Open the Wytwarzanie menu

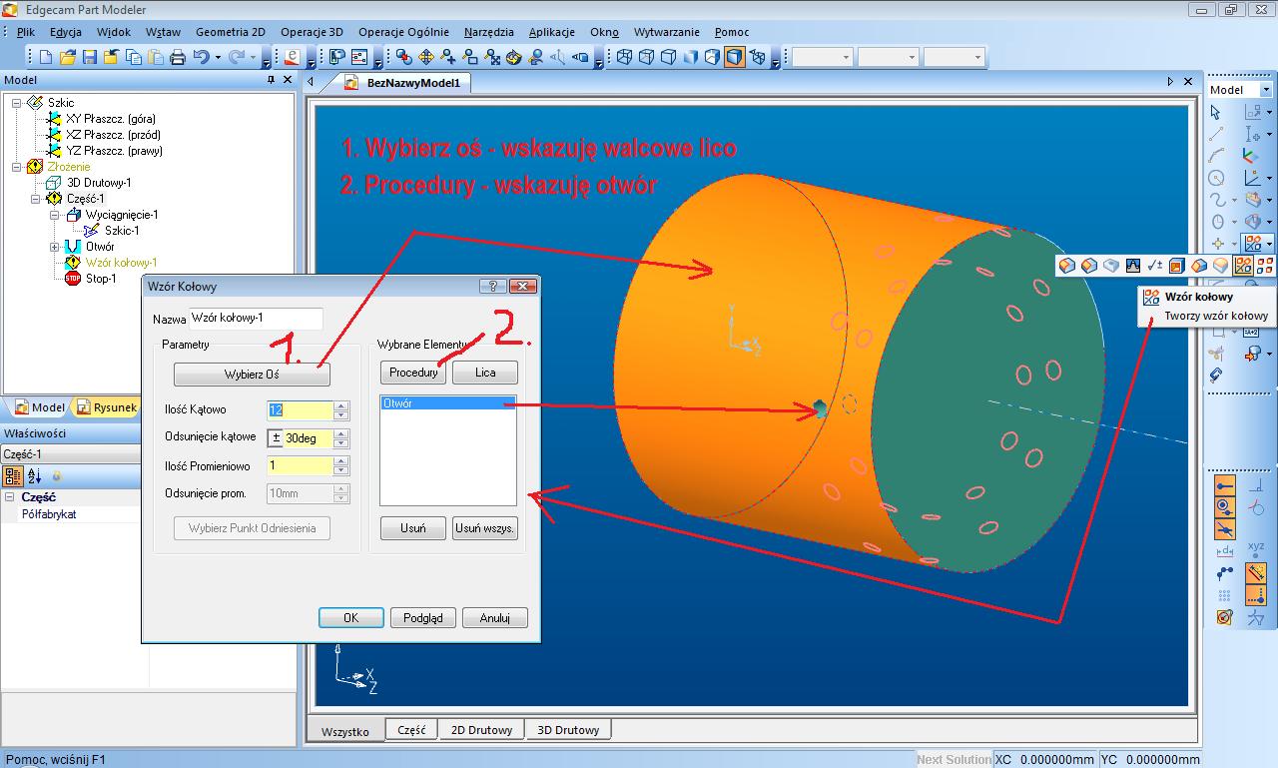(667, 32)
